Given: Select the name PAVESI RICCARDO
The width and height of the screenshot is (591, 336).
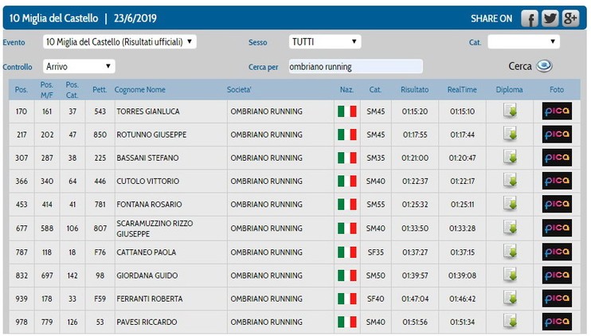Looking at the screenshot, I should (x=147, y=322).
